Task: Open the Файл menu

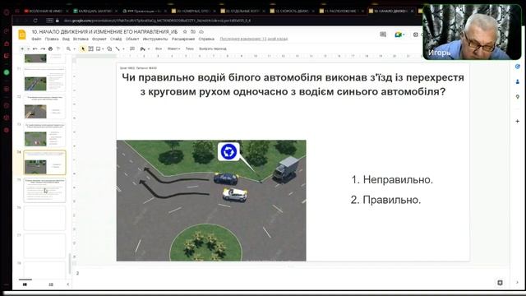Action: pyautogui.click(x=36, y=39)
